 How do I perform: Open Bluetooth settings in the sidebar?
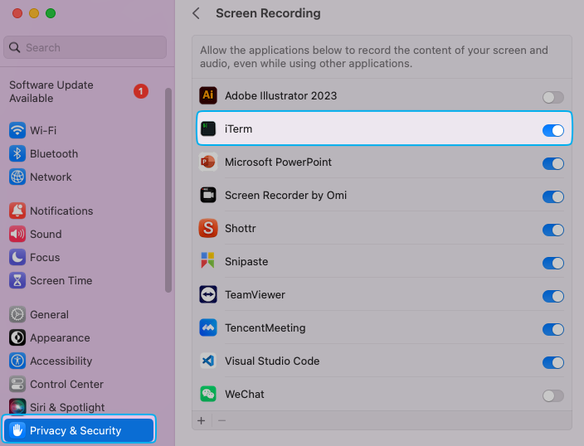coord(53,154)
